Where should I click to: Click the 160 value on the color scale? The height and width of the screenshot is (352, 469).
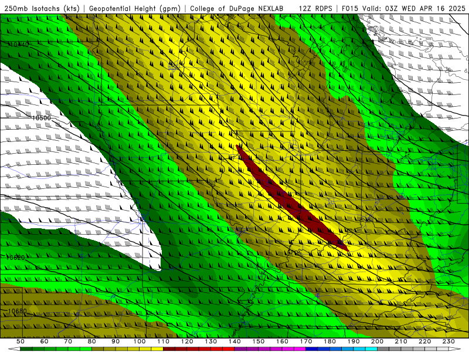(282, 341)
